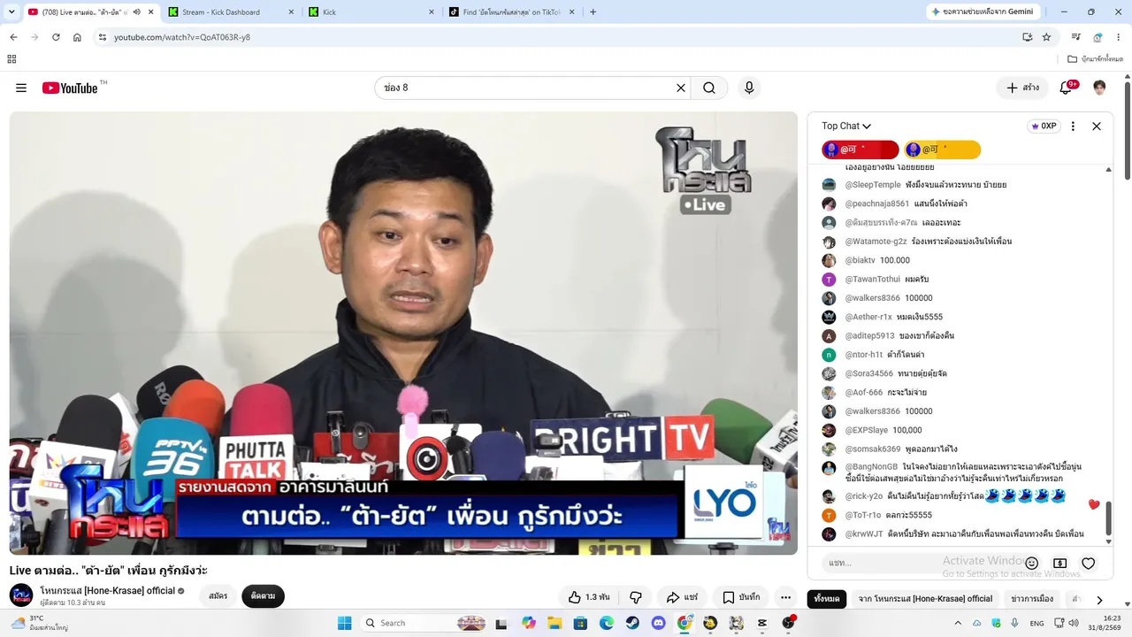The height and width of the screenshot is (637, 1132).
Task: Close the live chat panel
Action: [x=1097, y=127]
